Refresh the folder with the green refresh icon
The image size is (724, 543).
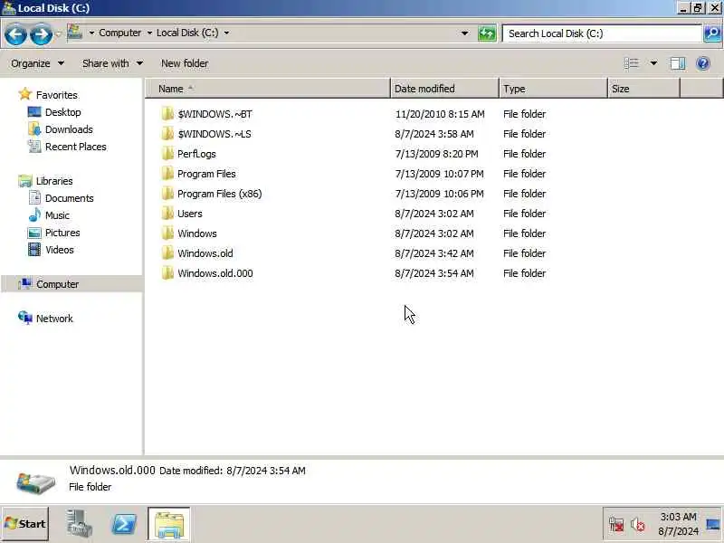pos(487,33)
